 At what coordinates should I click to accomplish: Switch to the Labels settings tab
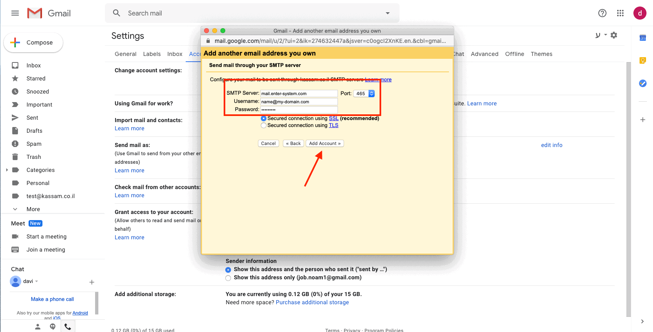[152, 54]
